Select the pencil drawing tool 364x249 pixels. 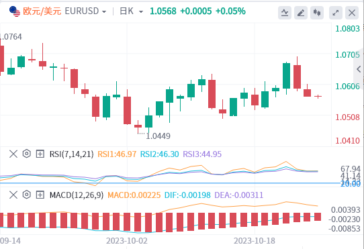[301, 13]
